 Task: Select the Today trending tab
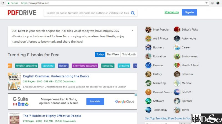pyautogui.click(x=100, y=54)
